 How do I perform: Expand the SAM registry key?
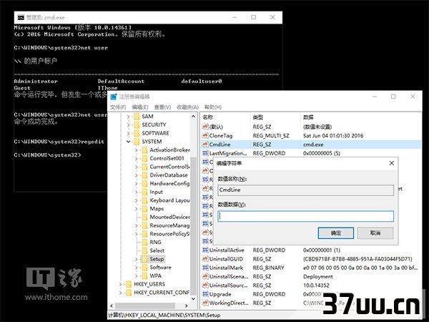[x=128, y=117]
